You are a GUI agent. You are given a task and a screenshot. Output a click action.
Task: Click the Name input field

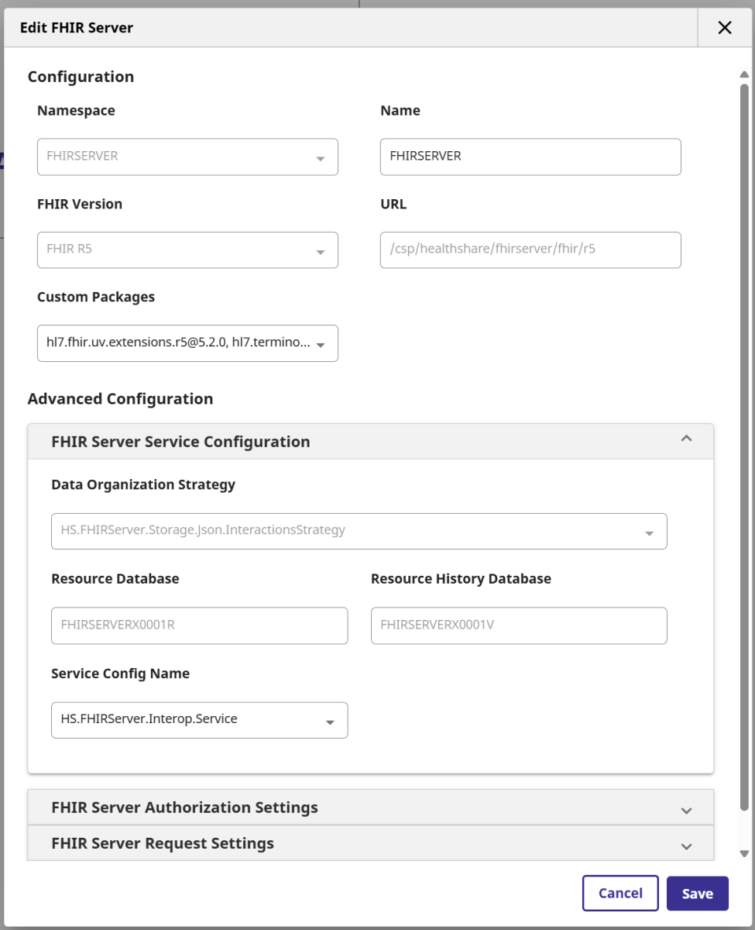(530, 157)
